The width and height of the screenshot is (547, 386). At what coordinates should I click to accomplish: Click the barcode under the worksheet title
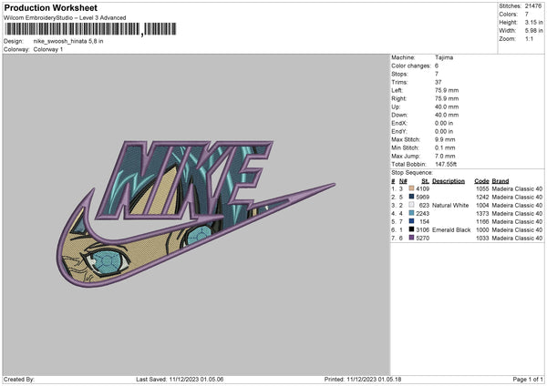(x=90, y=29)
